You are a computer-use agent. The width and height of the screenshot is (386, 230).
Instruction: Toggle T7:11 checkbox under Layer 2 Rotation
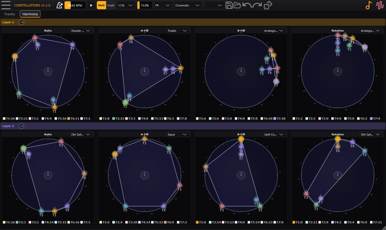(371, 223)
